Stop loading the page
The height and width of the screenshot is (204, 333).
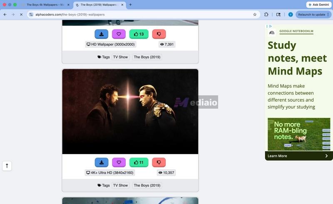(21, 15)
